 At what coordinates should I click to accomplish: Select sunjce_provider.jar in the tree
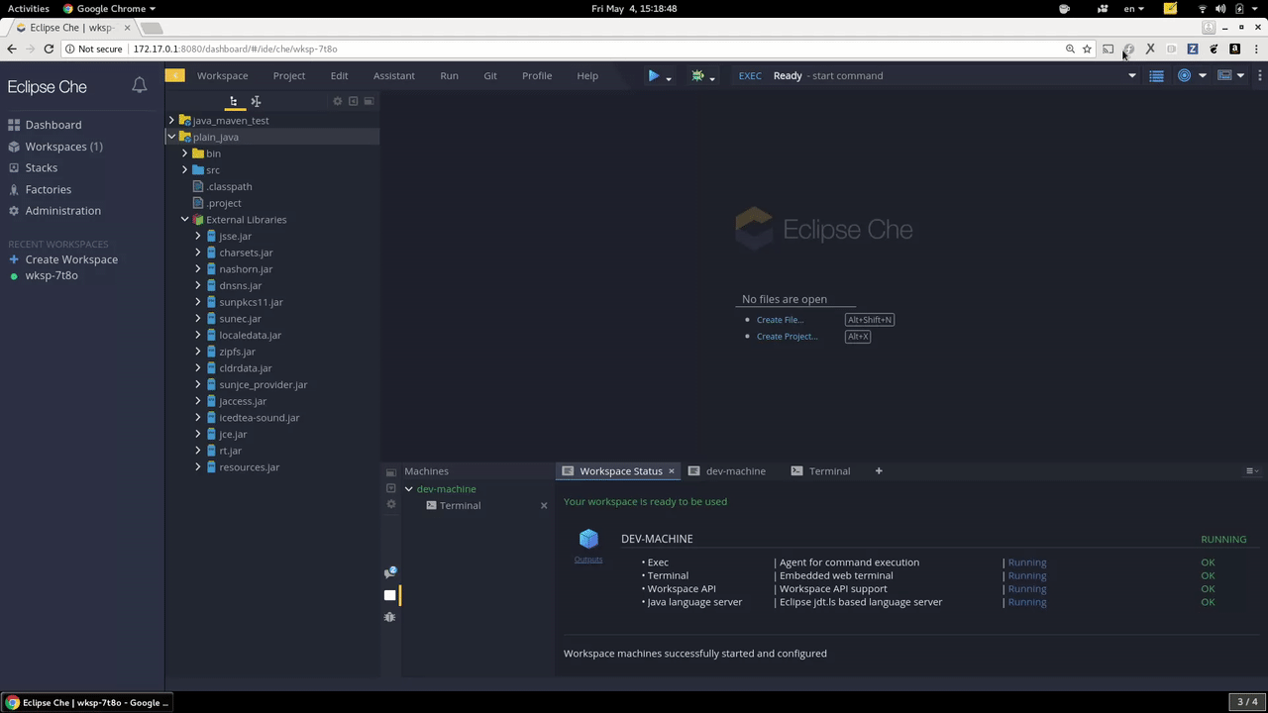(264, 384)
